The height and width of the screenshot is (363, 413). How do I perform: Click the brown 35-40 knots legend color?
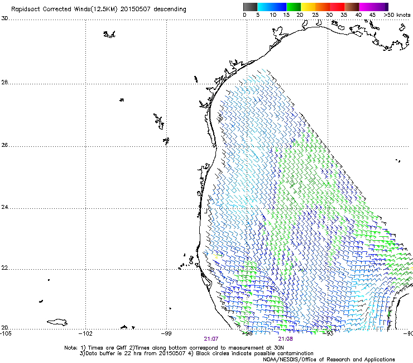point(352,7)
